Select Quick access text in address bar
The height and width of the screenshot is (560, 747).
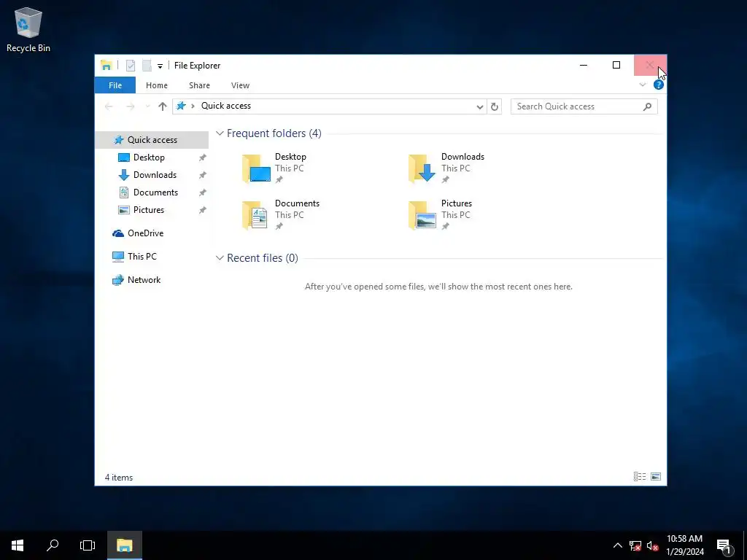pyautogui.click(x=226, y=106)
